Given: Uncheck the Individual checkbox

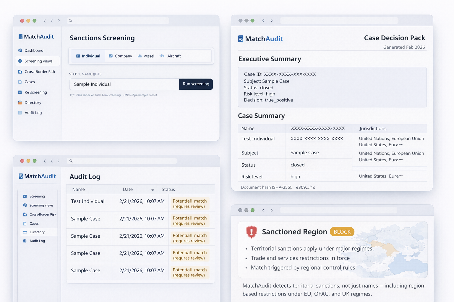Looking at the screenshot, I should (78, 56).
